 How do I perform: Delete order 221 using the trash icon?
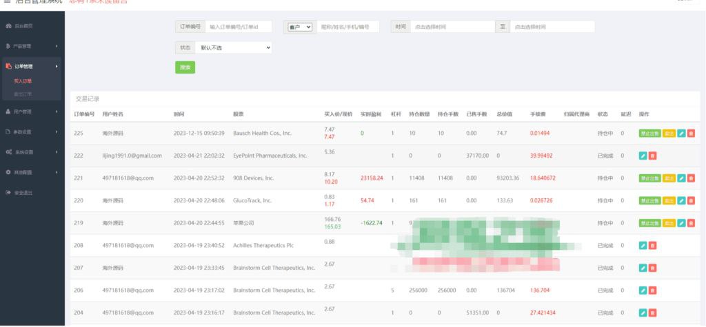(x=691, y=178)
